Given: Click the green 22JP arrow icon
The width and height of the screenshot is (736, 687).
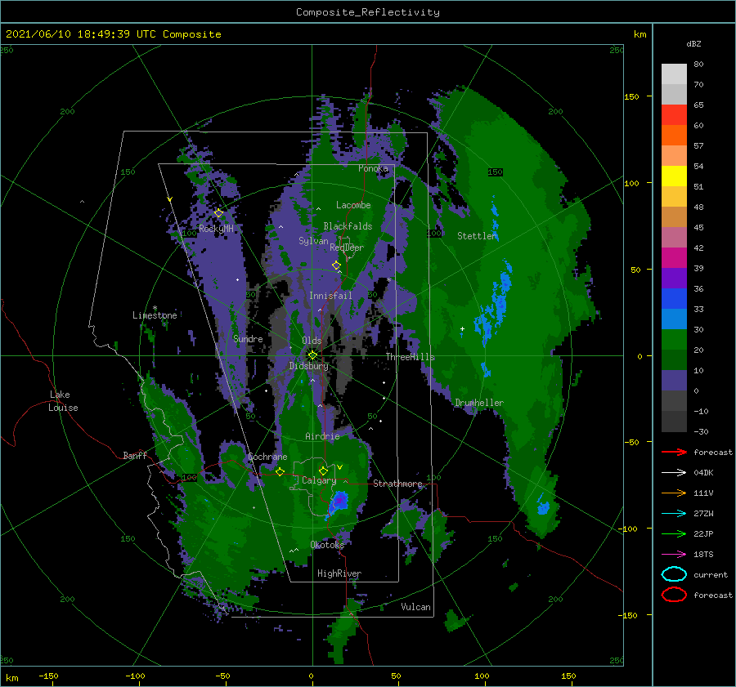Looking at the screenshot, I should coord(674,533).
